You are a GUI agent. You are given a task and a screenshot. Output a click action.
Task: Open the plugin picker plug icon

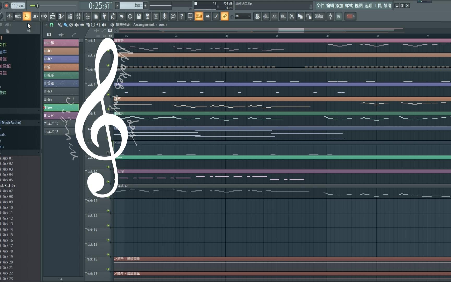coord(104,16)
